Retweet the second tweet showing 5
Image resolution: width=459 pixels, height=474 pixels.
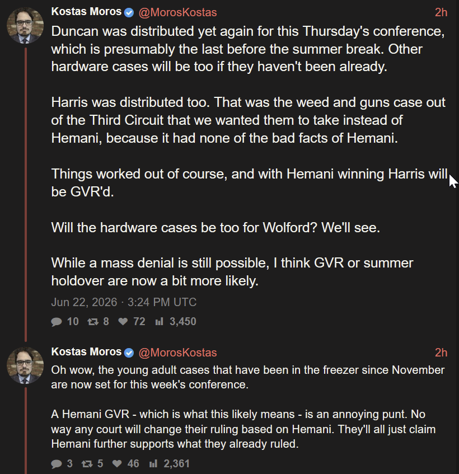point(87,464)
